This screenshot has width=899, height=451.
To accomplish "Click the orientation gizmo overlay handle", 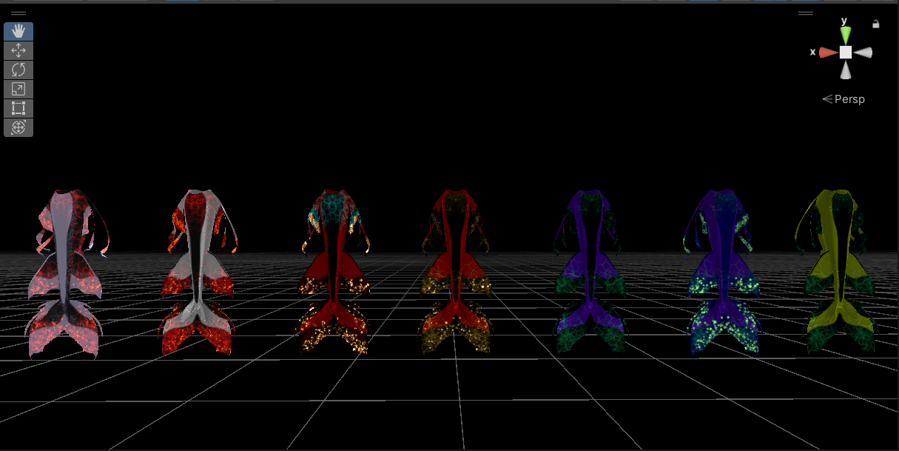I will coord(806,13).
